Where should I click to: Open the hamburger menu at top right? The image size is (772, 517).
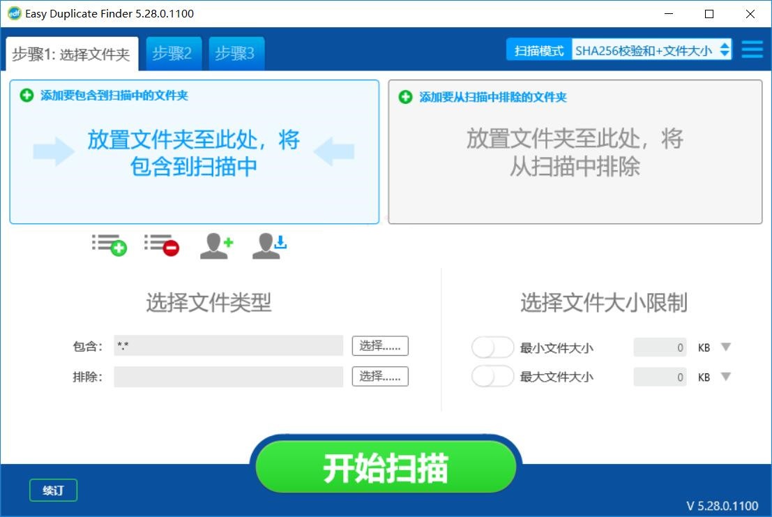(752, 50)
